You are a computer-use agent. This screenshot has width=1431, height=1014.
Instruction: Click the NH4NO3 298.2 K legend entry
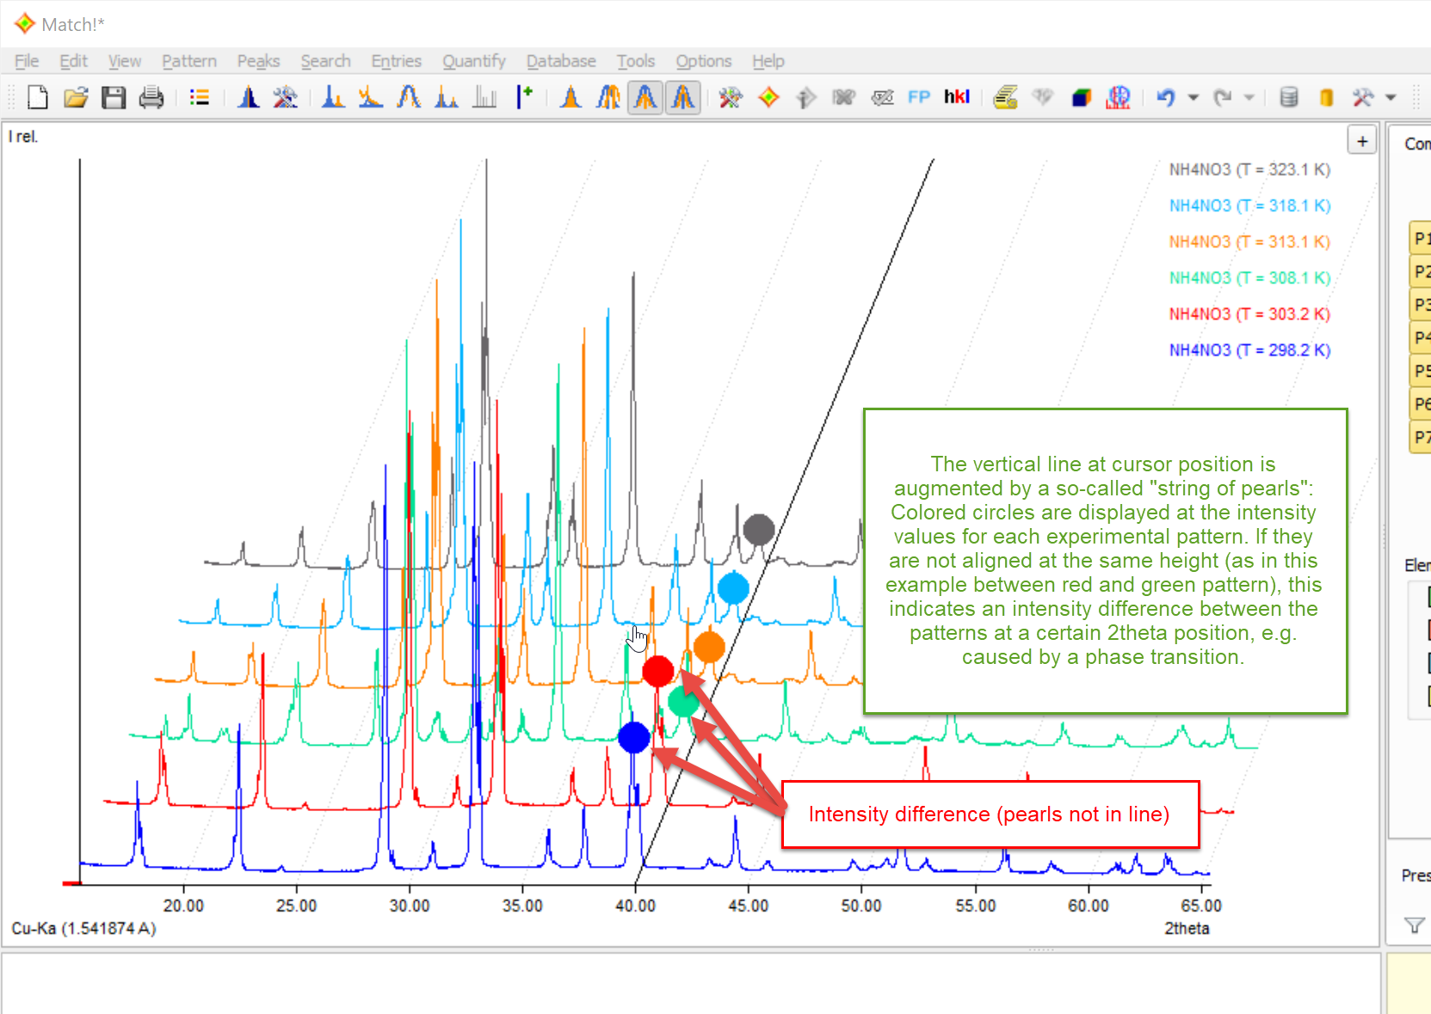[1249, 350]
